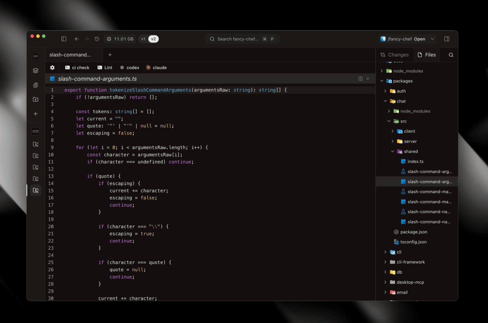Open search icon in the Files panel
The height and width of the screenshot is (323, 488).
coord(451,55)
